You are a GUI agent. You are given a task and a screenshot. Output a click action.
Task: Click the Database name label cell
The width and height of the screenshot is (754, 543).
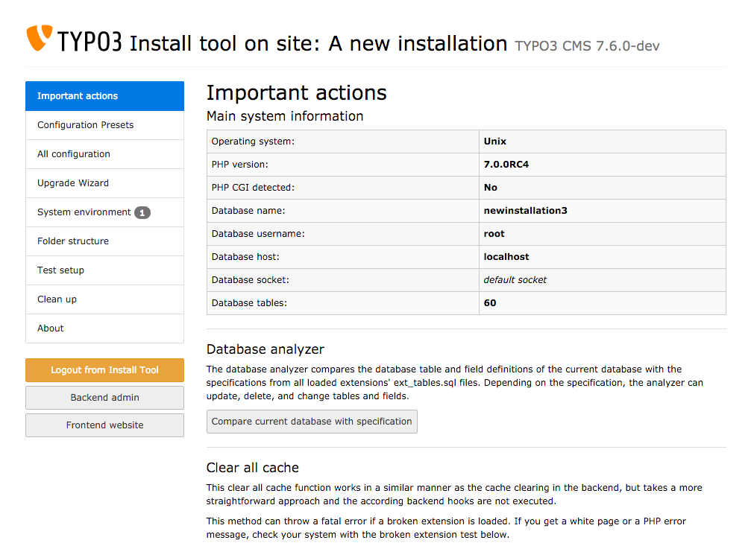(343, 211)
